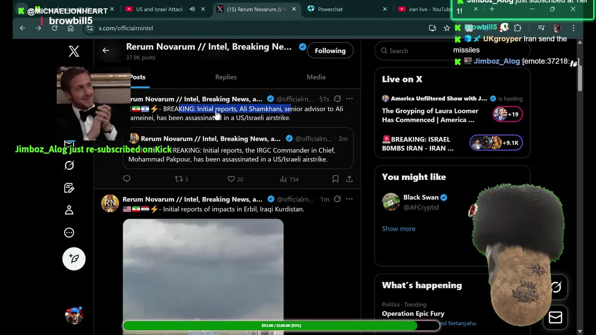Screen dimensions: 596x335
Task: Open quoted Mohammad Pakpour post
Action: 238,148
